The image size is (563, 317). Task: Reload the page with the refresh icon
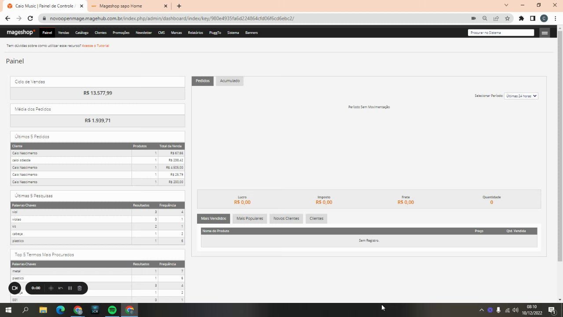tap(30, 18)
